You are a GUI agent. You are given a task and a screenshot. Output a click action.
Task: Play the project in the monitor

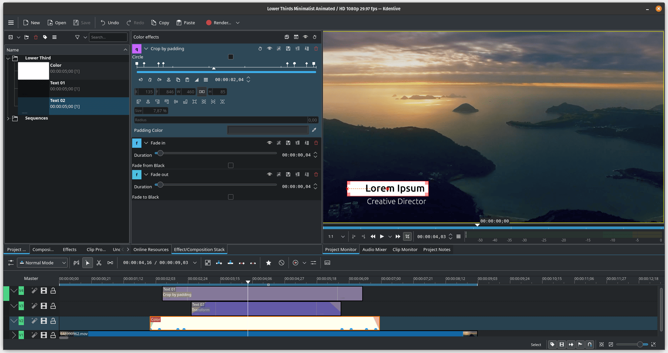pos(382,236)
